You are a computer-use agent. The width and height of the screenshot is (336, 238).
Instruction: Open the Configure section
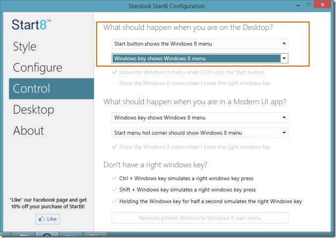coord(38,68)
